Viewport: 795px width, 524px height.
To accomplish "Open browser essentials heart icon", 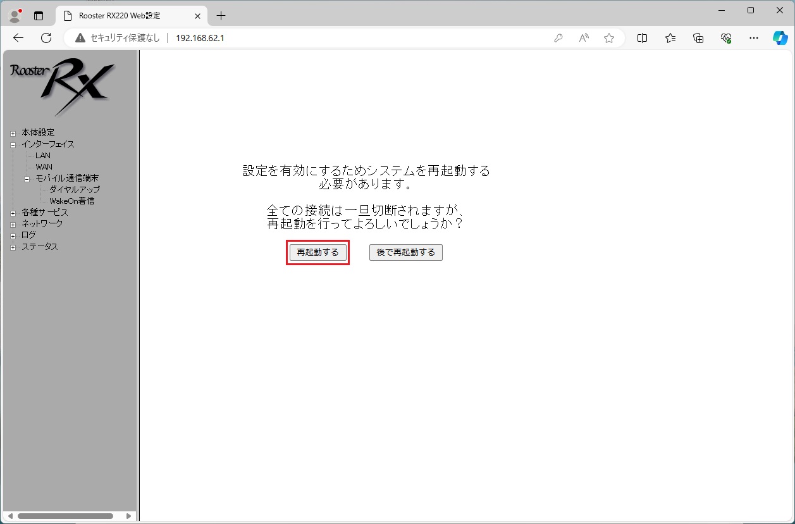I will tap(726, 38).
